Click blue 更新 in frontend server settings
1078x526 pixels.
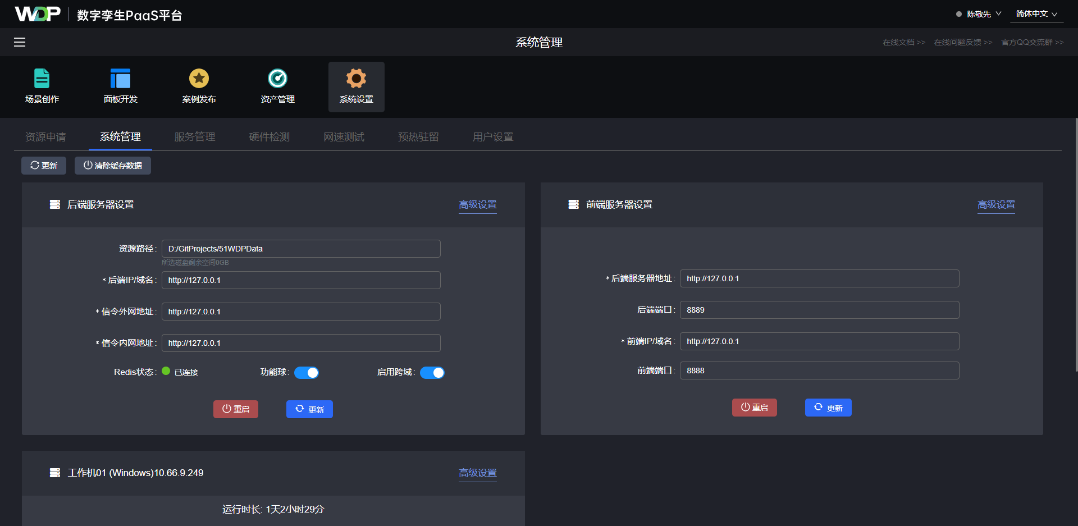(828, 408)
